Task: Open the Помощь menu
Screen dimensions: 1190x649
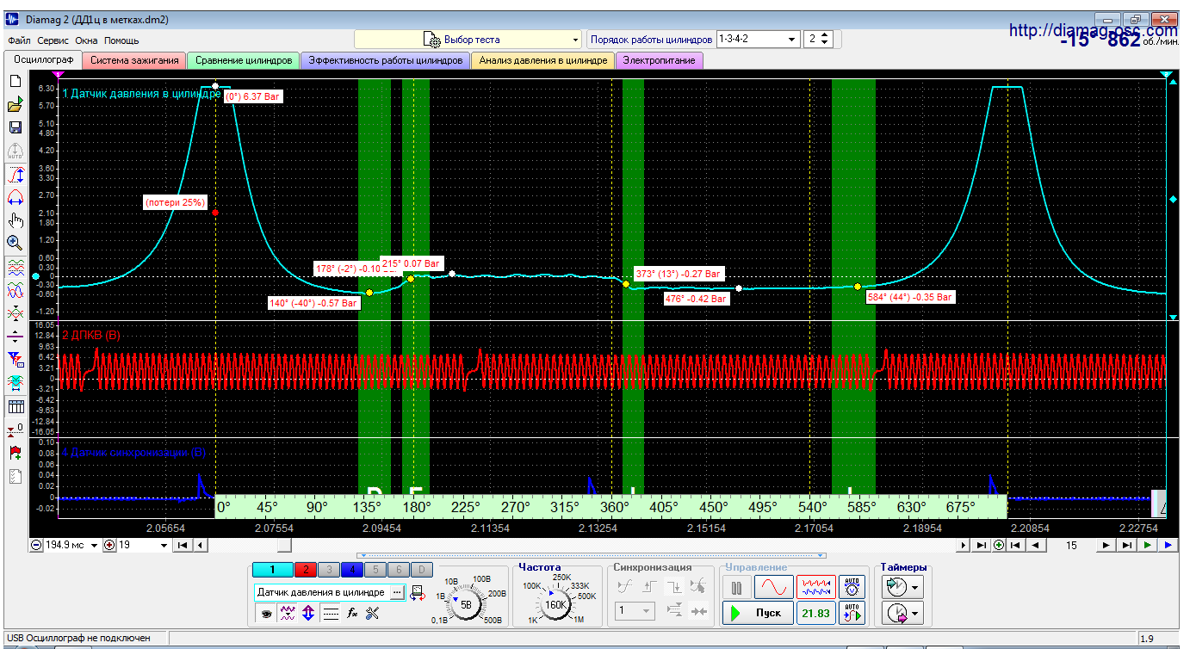Action: point(121,40)
